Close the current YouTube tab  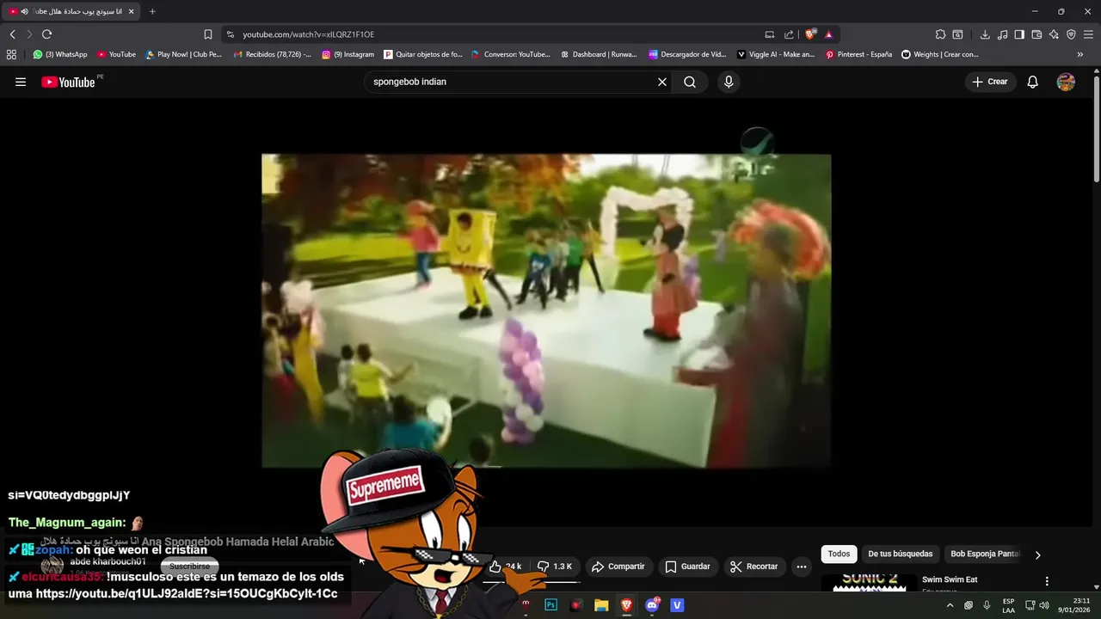point(132,11)
